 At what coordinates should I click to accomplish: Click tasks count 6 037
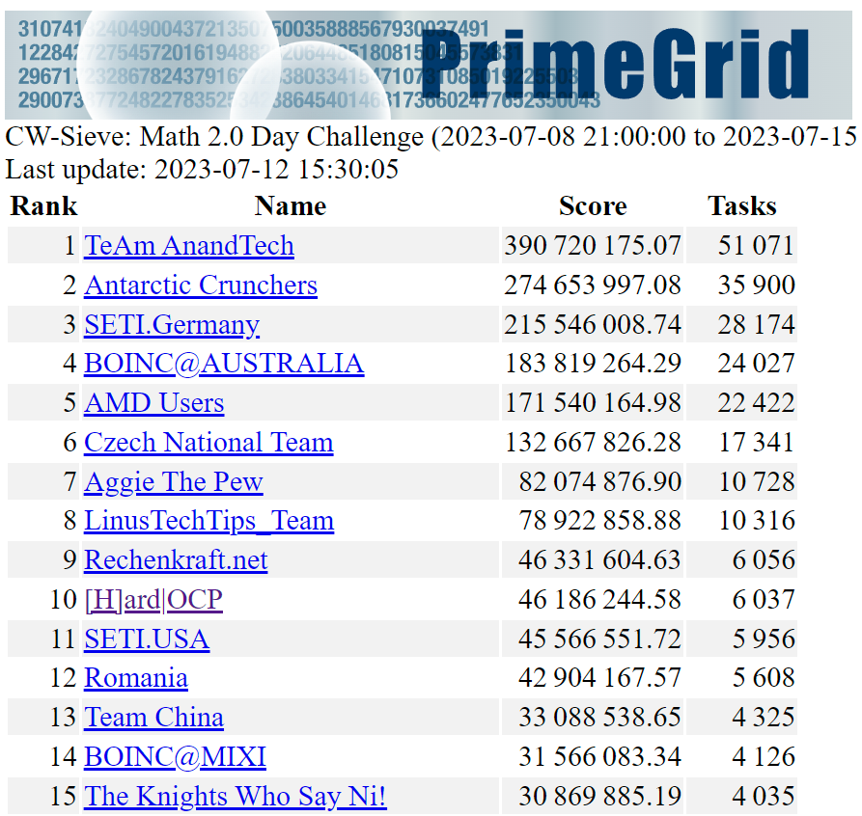tap(764, 600)
